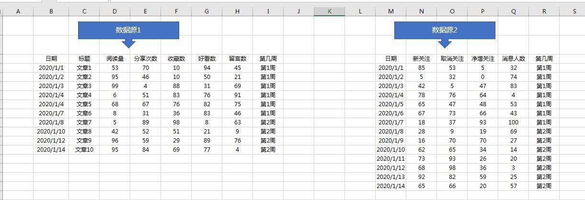Screen dimensions: 585x200
Task: Select the 文章3 title cell
Action: coord(84,86)
